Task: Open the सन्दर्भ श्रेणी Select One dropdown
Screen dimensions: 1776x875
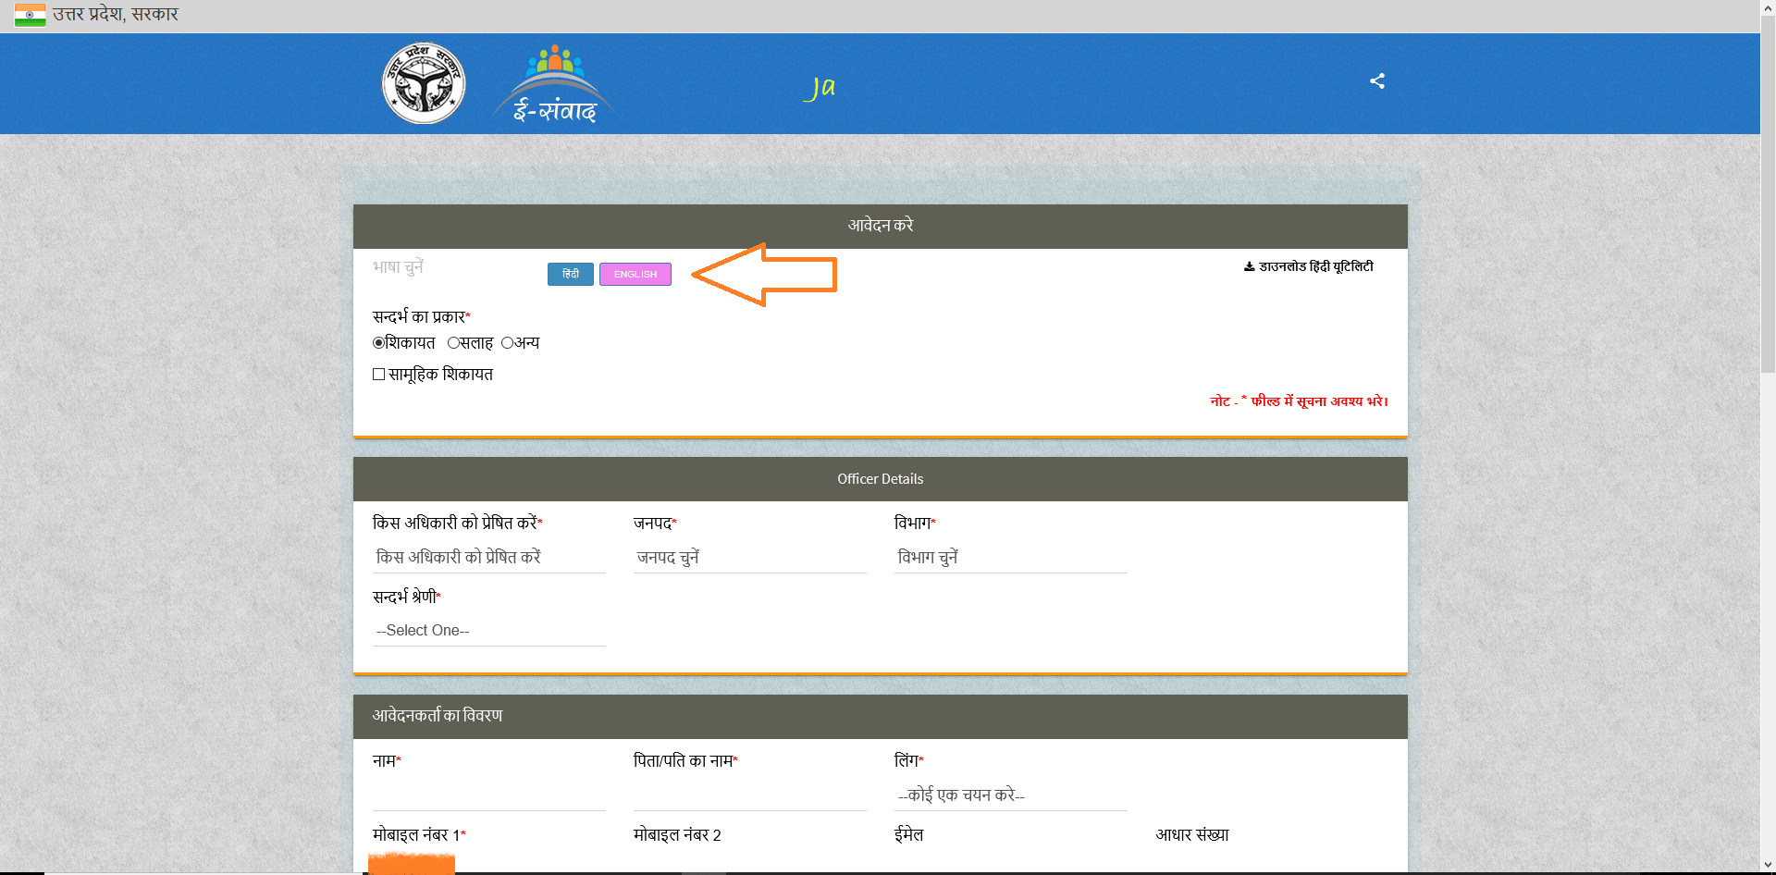Action: 488,631
